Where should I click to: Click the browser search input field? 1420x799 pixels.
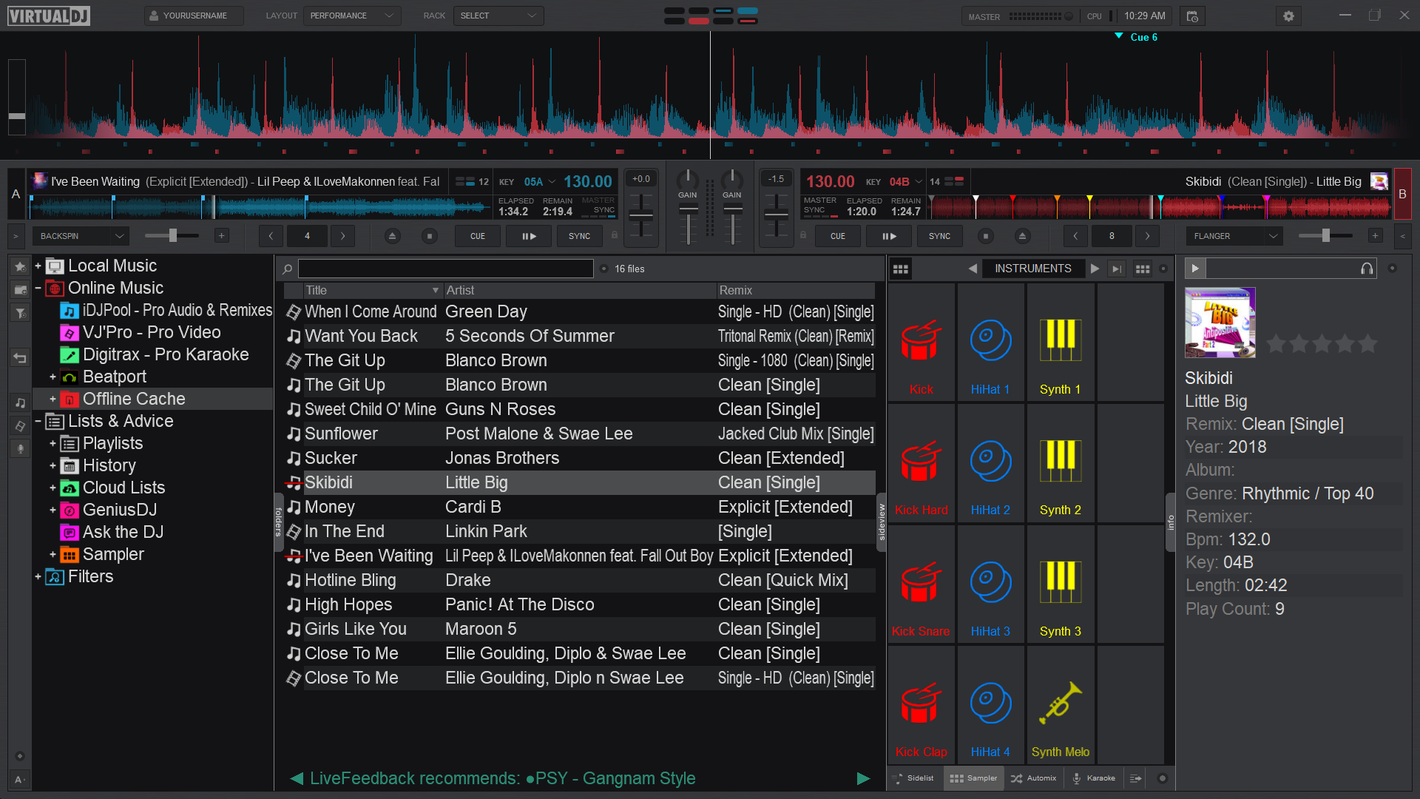click(x=445, y=269)
